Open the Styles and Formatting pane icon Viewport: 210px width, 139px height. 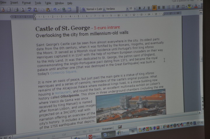(x=83, y=9)
